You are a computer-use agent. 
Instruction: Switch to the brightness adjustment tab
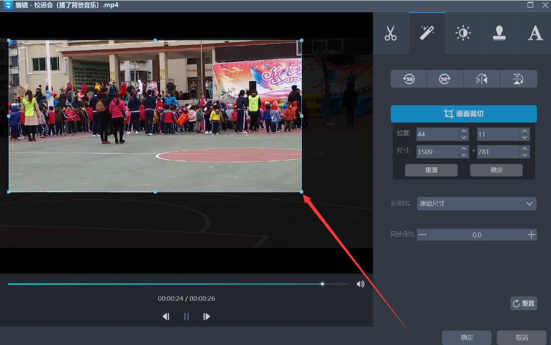click(x=463, y=33)
